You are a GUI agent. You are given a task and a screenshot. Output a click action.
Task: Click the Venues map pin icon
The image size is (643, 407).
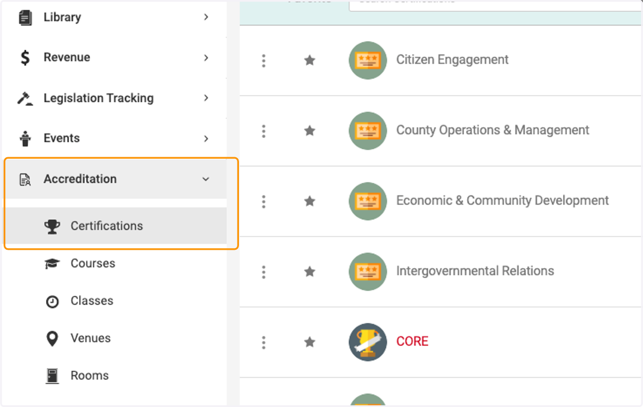pos(52,339)
